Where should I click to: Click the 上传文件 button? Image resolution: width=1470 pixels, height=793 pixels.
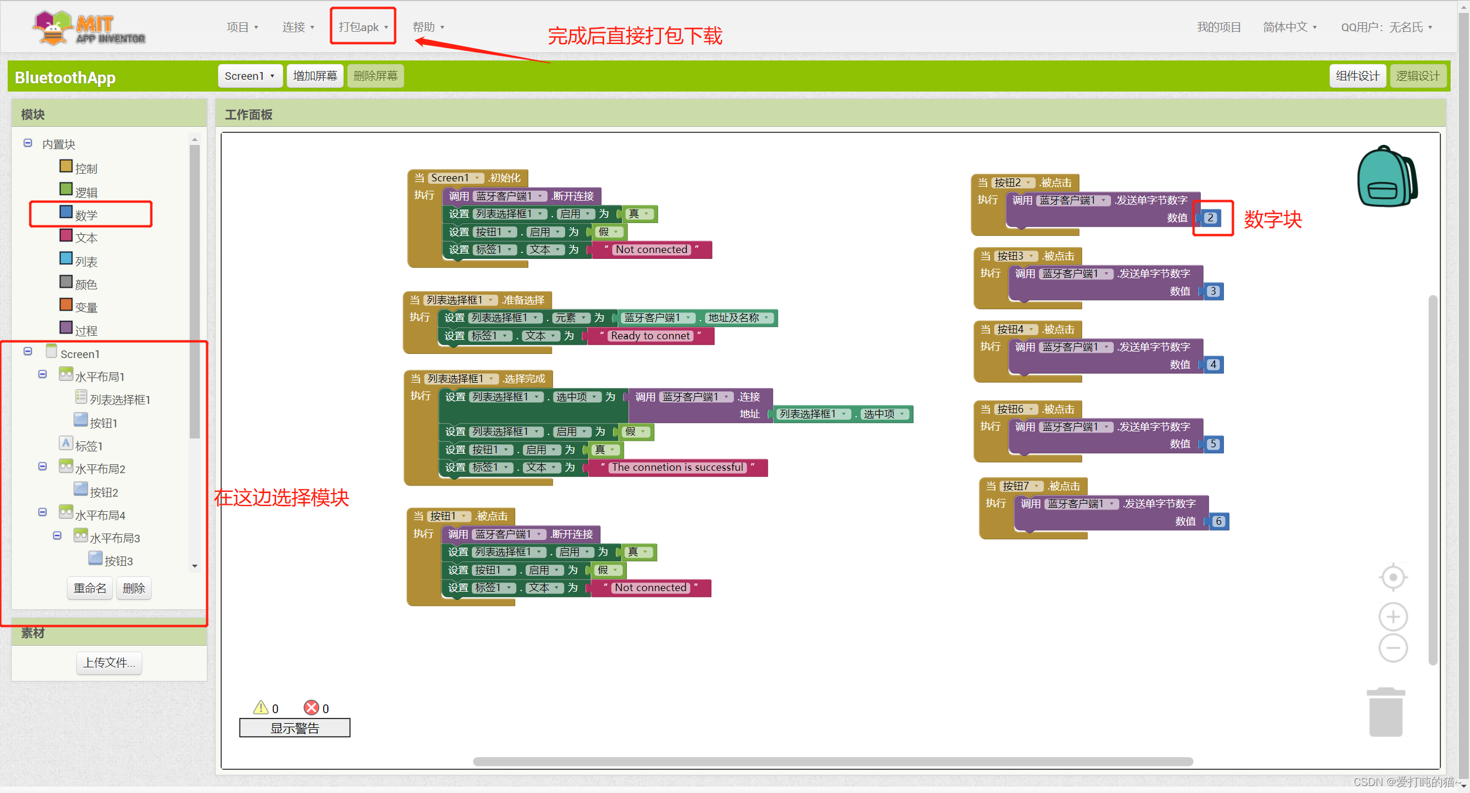(109, 663)
